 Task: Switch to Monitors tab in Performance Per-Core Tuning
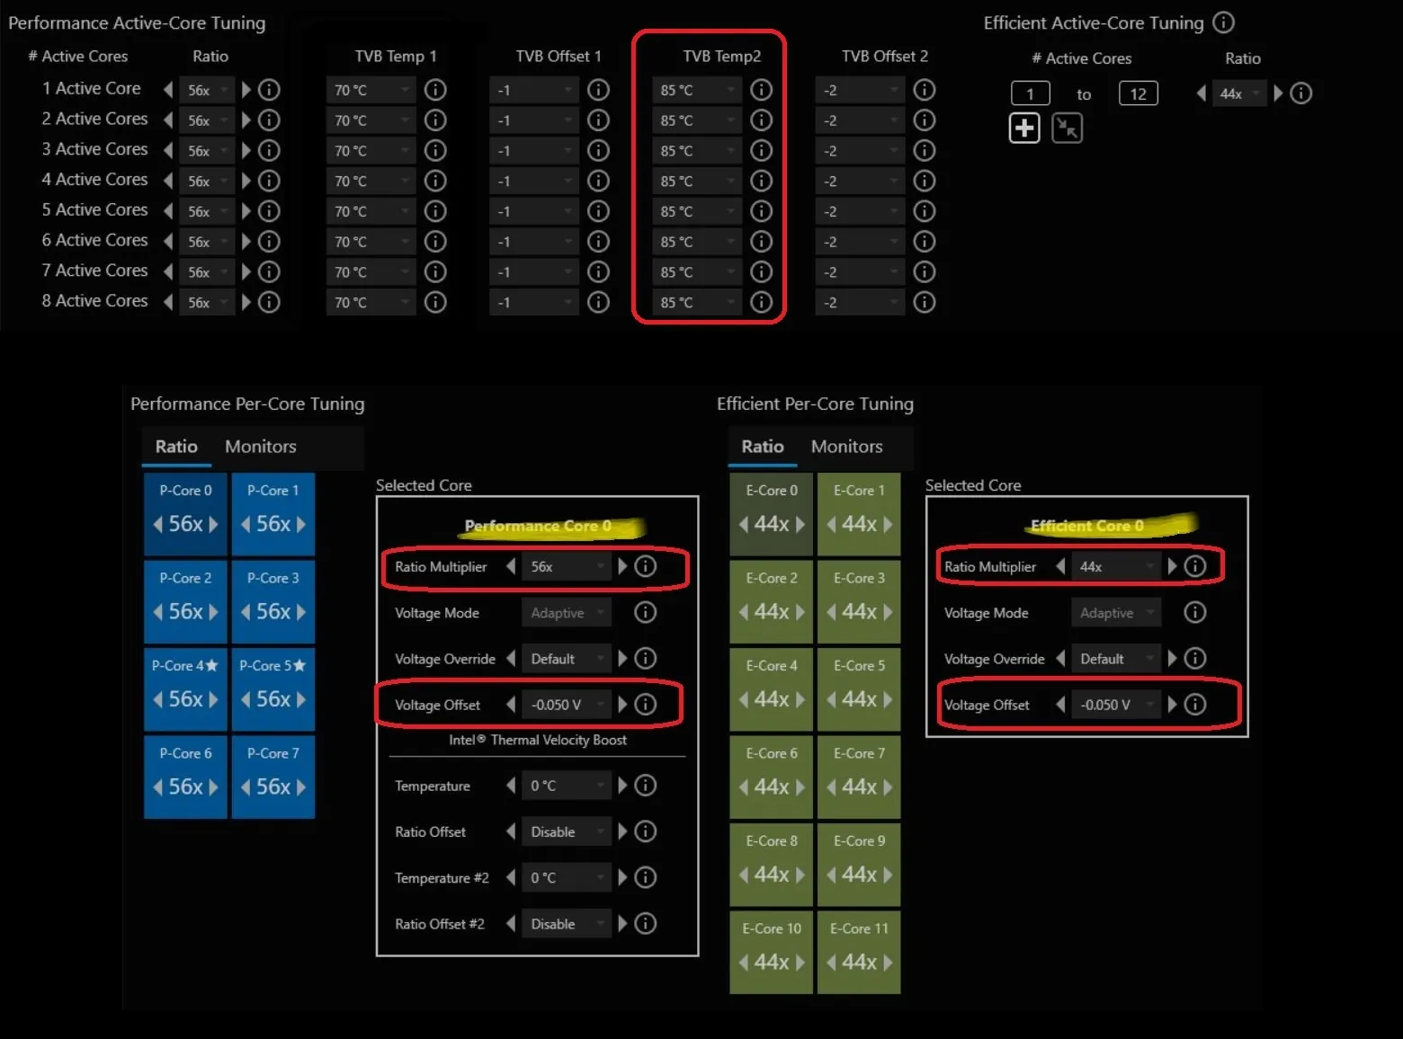point(260,447)
